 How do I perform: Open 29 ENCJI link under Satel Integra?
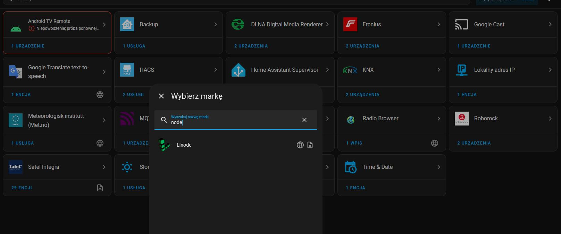tap(22, 188)
